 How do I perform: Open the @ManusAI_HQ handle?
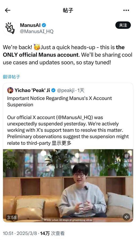click(x=37, y=31)
